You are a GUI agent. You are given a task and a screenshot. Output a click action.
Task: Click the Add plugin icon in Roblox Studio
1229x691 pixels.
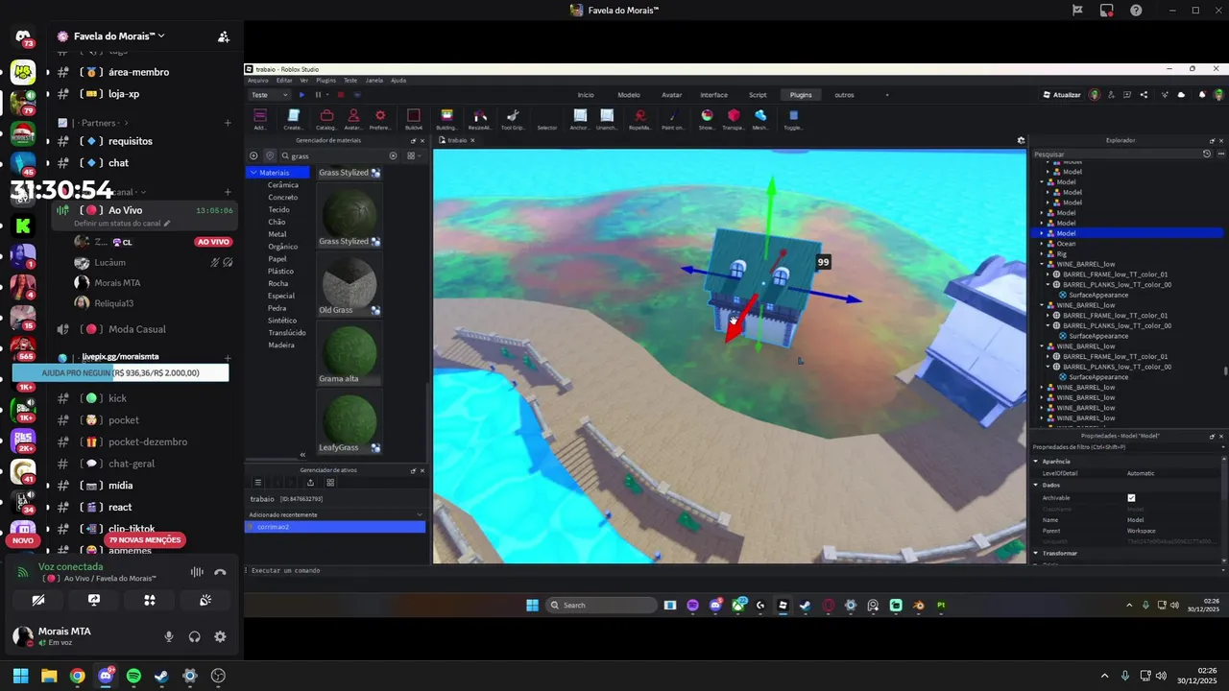pos(260,119)
